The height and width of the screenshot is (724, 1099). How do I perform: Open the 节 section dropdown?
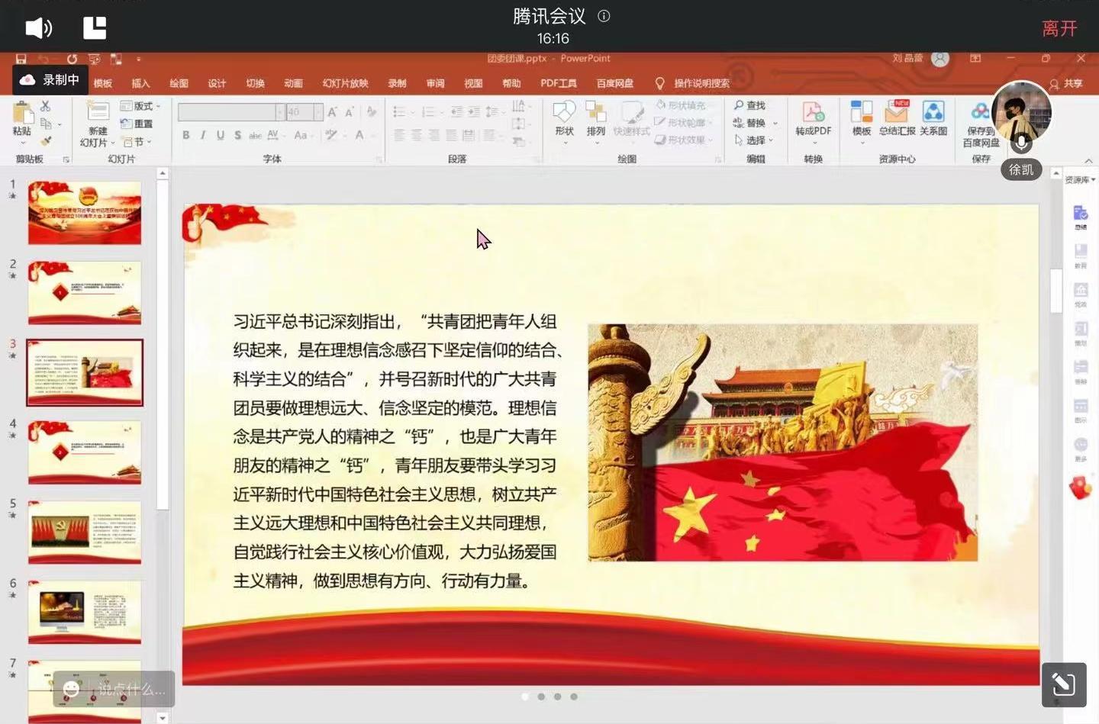coord(137,142)
